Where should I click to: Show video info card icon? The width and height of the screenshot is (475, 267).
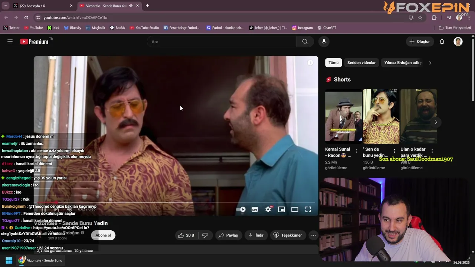click(x=310, y=63)
